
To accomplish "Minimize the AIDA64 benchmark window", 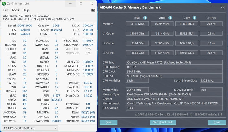I will point(211,7).
